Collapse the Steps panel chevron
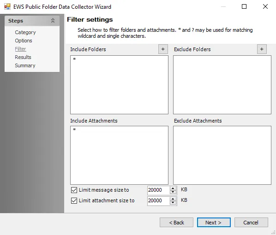 coord(53,21)
